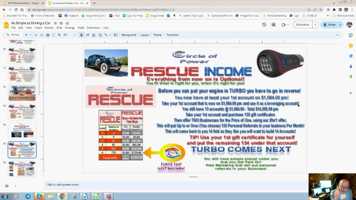Screen dimensions: 356x200
Task: Star the presentation title
Action: tap(55, 23)
